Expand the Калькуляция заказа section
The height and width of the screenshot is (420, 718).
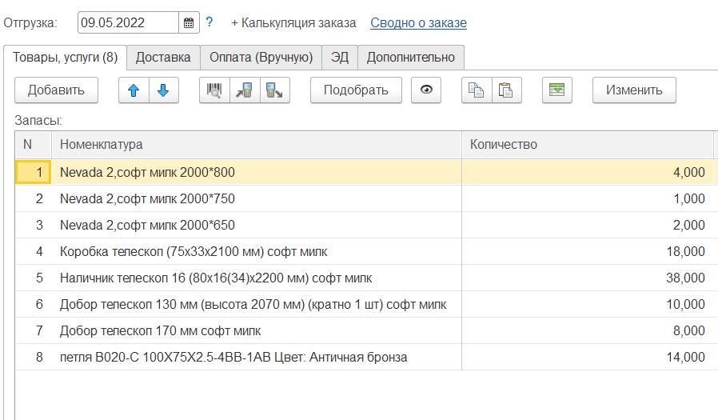coord(293,23)
